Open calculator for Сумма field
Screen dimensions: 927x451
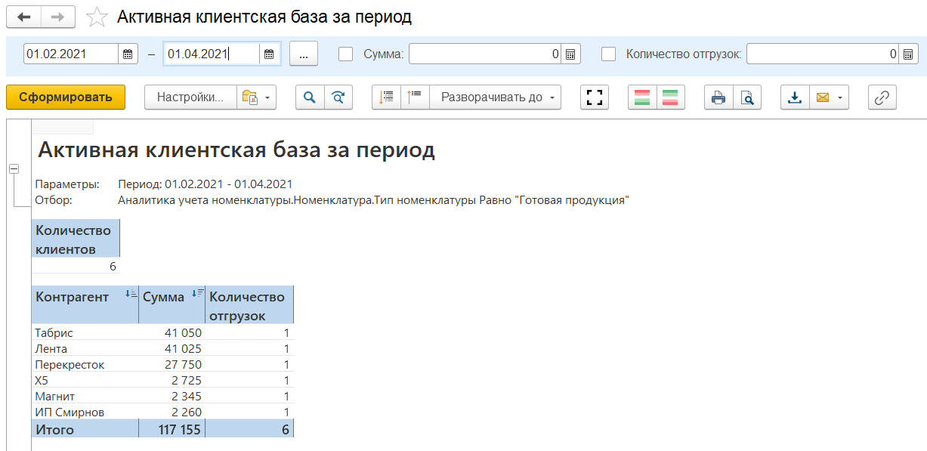(570, 54)
